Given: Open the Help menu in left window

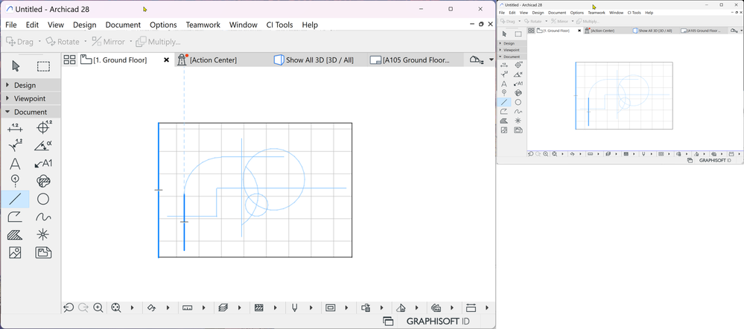Looking at the screenshot, I should click(310, 25).
